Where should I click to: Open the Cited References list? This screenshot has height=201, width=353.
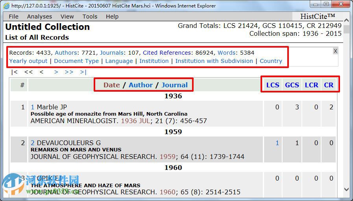(x=167, y=53)
